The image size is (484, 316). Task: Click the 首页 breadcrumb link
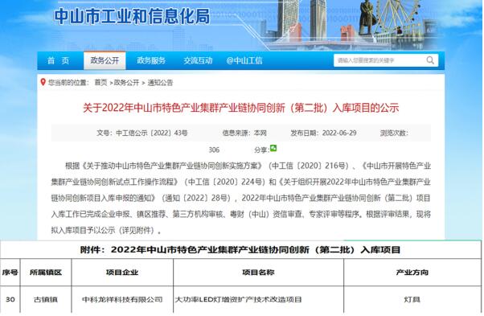100,82
